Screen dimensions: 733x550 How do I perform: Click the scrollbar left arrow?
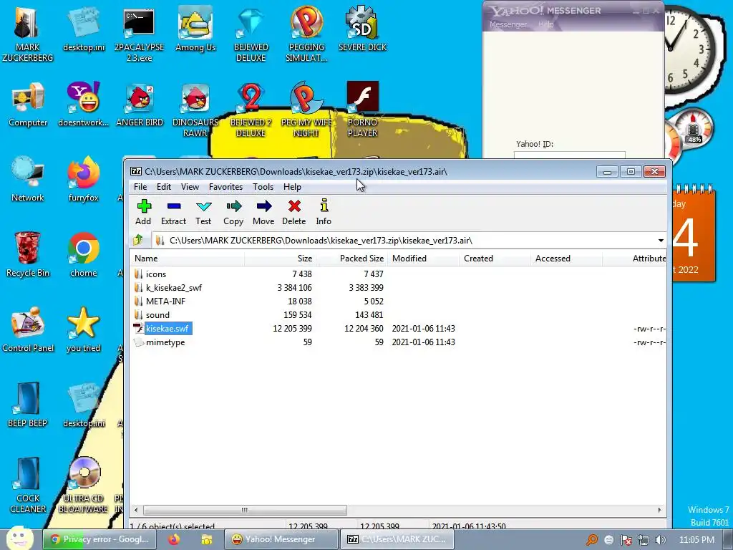pyautogui.click(x=136, y=510)
